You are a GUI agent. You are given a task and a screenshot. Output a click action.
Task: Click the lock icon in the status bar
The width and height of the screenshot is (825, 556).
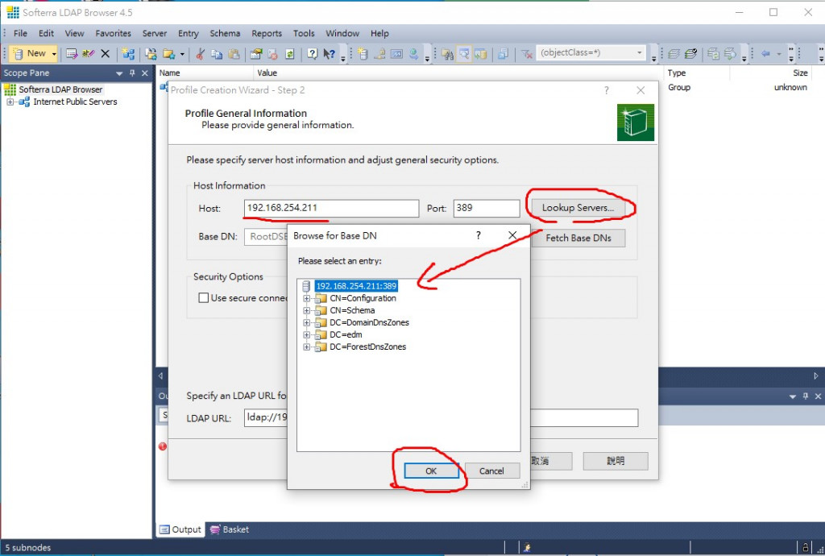point(805,548)
